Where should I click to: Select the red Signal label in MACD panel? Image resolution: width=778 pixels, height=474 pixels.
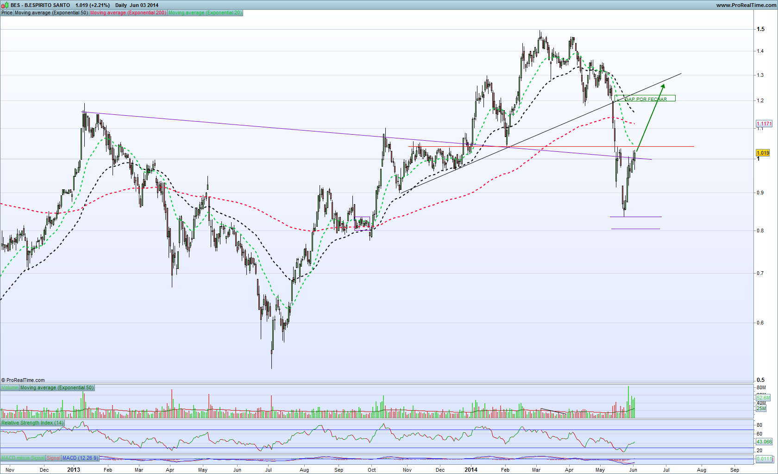click(x=53, y=458)
